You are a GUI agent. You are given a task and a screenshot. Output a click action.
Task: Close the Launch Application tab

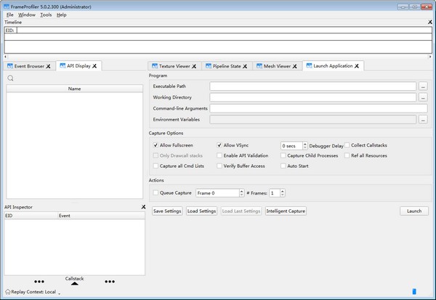pos(357,66)
